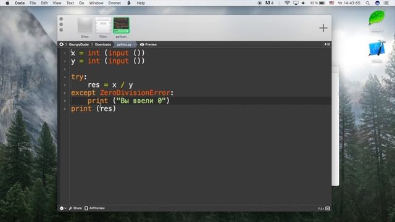Open the Window menu
The image size is (395, 222).
tap(96, 3)
